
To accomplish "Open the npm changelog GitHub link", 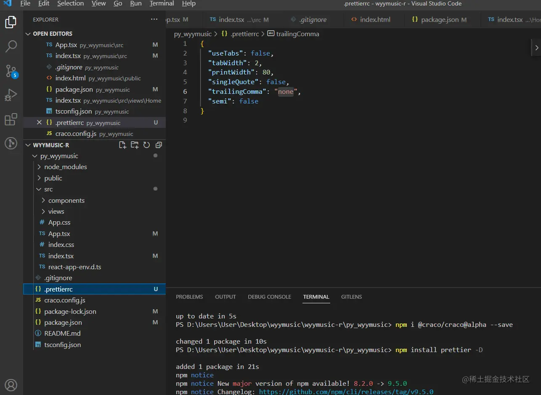I will 346,392.
